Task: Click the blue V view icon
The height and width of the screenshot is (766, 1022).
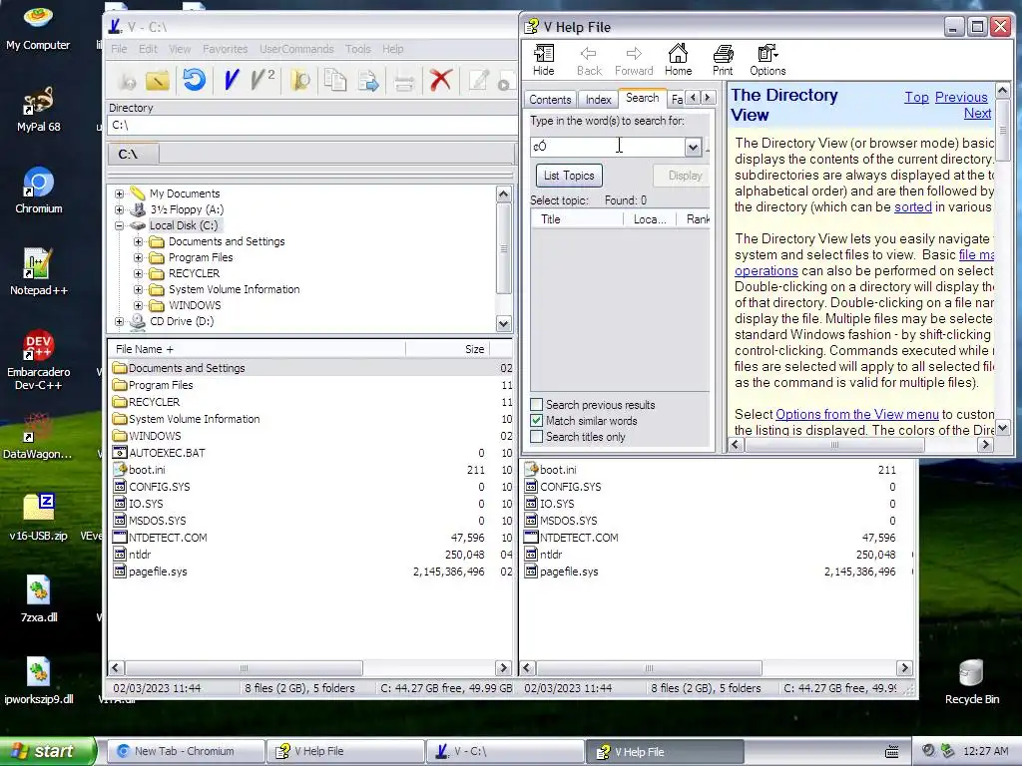Action: coord(231,80)
